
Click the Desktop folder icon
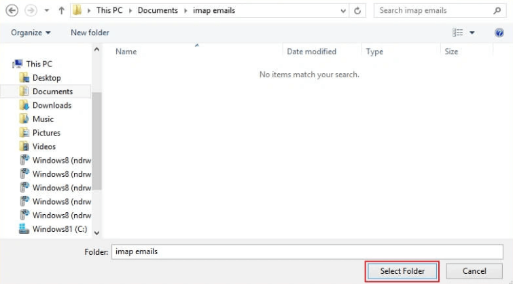tap(24, 78)
